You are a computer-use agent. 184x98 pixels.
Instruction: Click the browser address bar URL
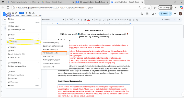tap(55, 7)
